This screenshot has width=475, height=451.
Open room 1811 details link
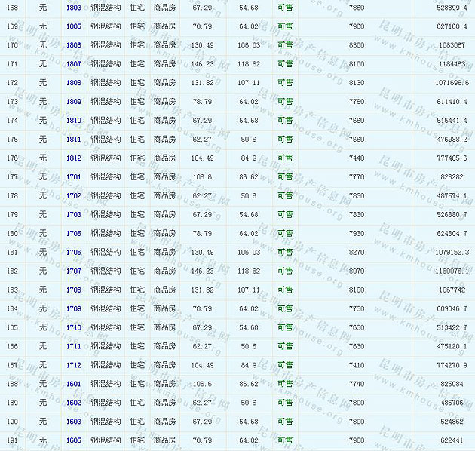click(x=73, y=140)
